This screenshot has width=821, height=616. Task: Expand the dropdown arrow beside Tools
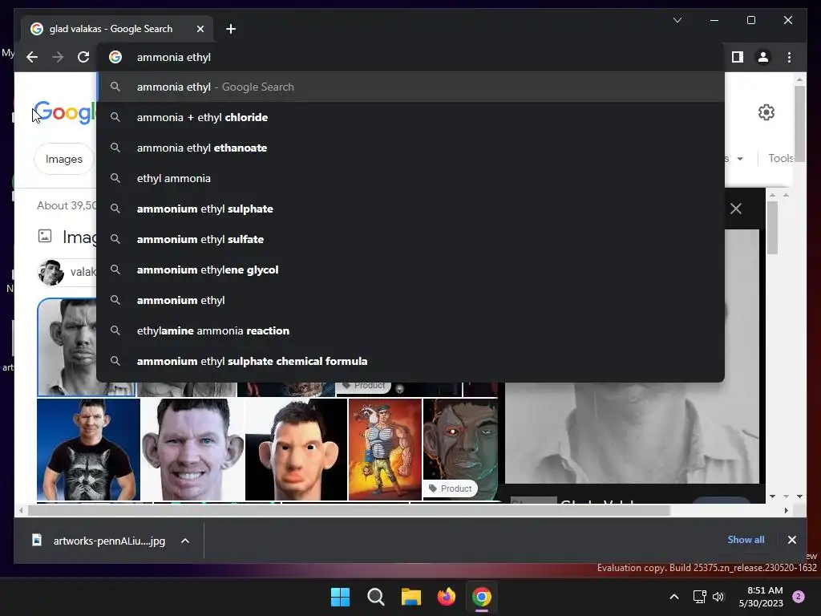click(x=740, y=159)
